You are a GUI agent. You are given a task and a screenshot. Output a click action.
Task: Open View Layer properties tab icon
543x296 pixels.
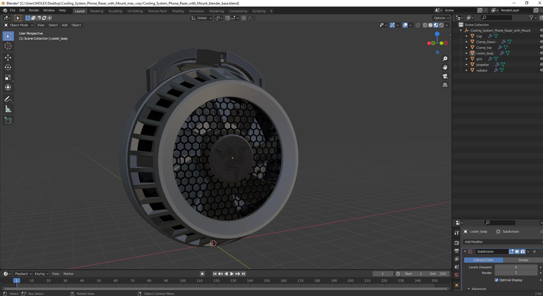(x=457, y=259)
